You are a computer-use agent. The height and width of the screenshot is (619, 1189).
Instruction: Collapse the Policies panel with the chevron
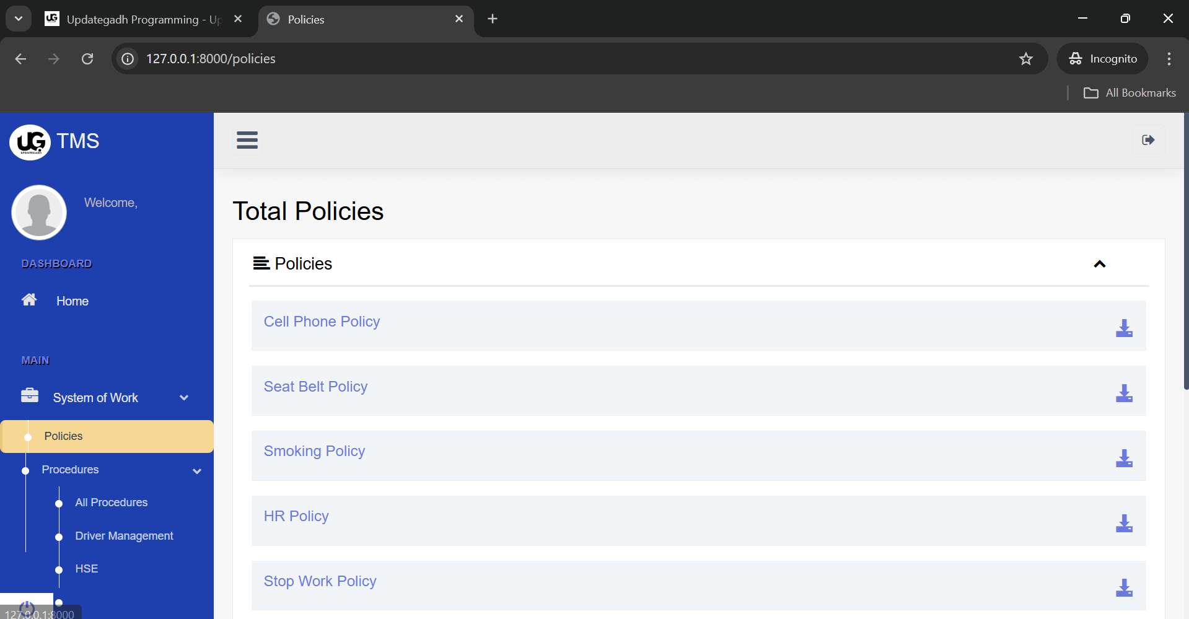tap(1100, 264)
